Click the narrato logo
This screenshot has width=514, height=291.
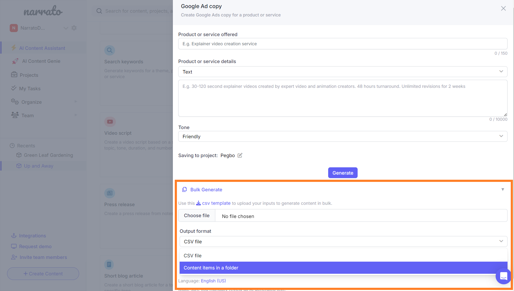pos(43,11)
